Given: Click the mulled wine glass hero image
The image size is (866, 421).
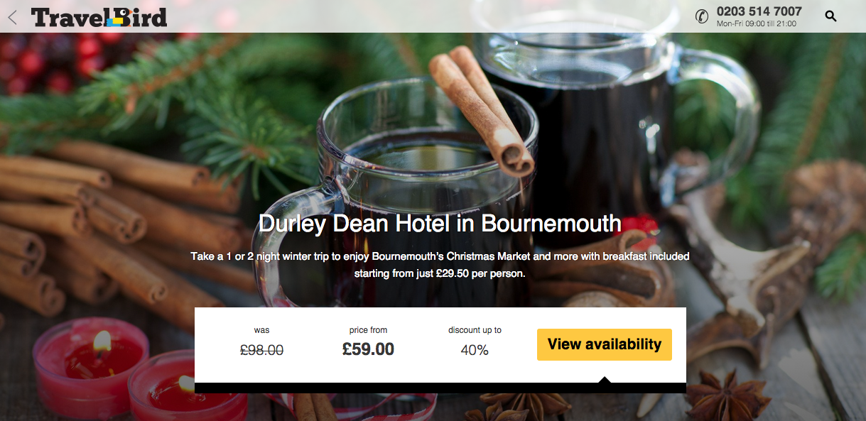Looking at the screenshot, I should coord(426,142).
